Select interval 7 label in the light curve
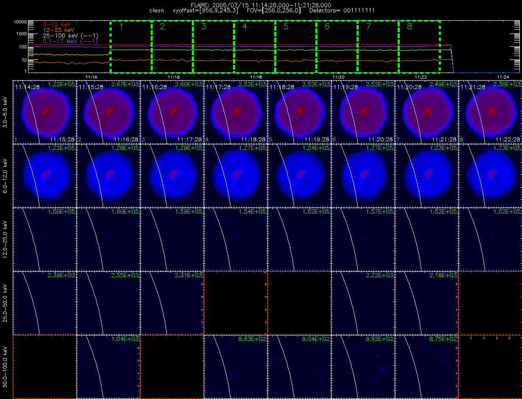Viewport: 522px width, 399px height. (x=368, y=27)
